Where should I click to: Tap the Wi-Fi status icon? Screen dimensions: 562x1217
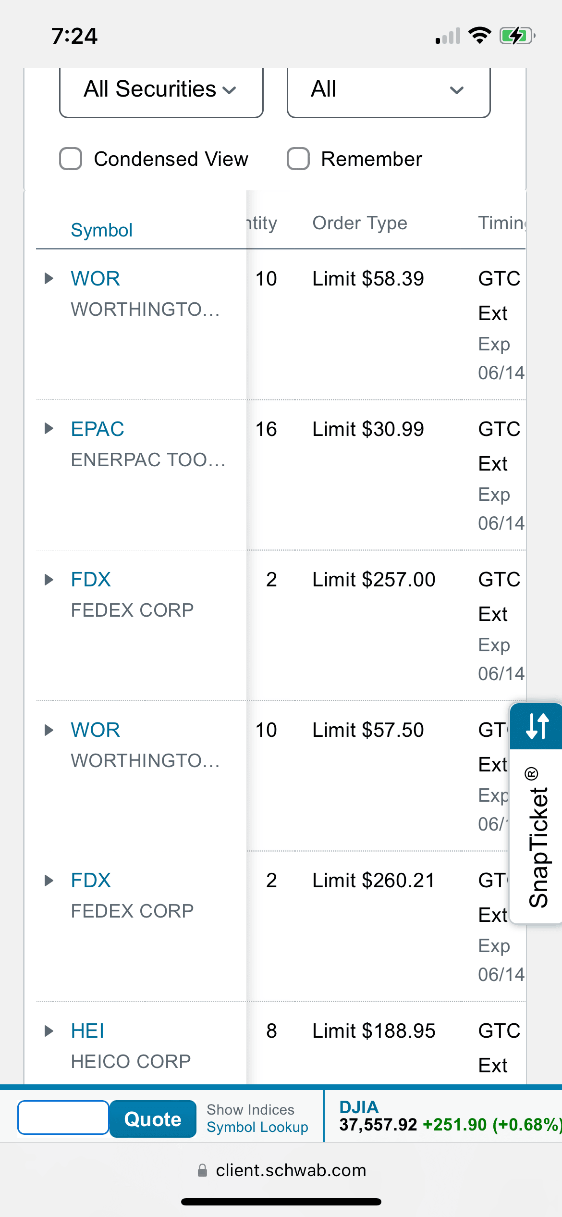point(479,36)
